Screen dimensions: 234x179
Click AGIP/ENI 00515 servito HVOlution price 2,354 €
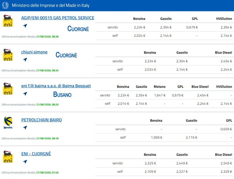coord(226,27)
